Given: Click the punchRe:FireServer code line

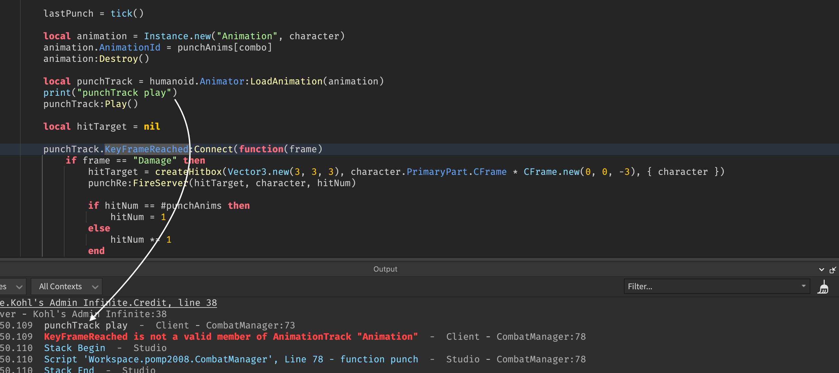Looking at the screenshot, I should click(222, 183).
